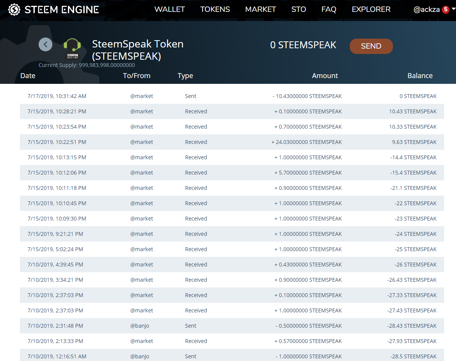Click the Type column header
This screenshot has width=456, height=361.
pos(185,76)
